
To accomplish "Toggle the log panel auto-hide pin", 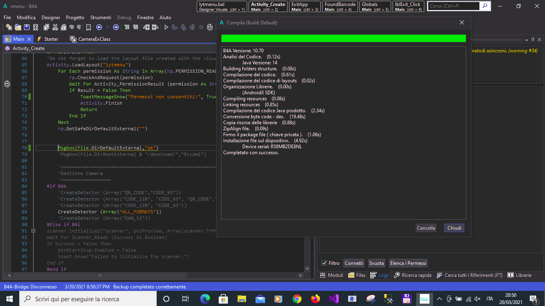I will [x=533, y=40].
